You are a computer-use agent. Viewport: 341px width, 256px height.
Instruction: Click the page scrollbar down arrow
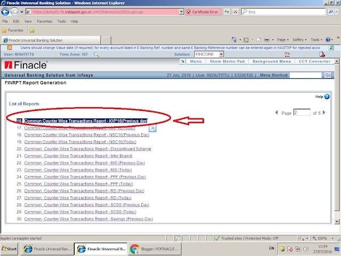(x=337, y=222)
